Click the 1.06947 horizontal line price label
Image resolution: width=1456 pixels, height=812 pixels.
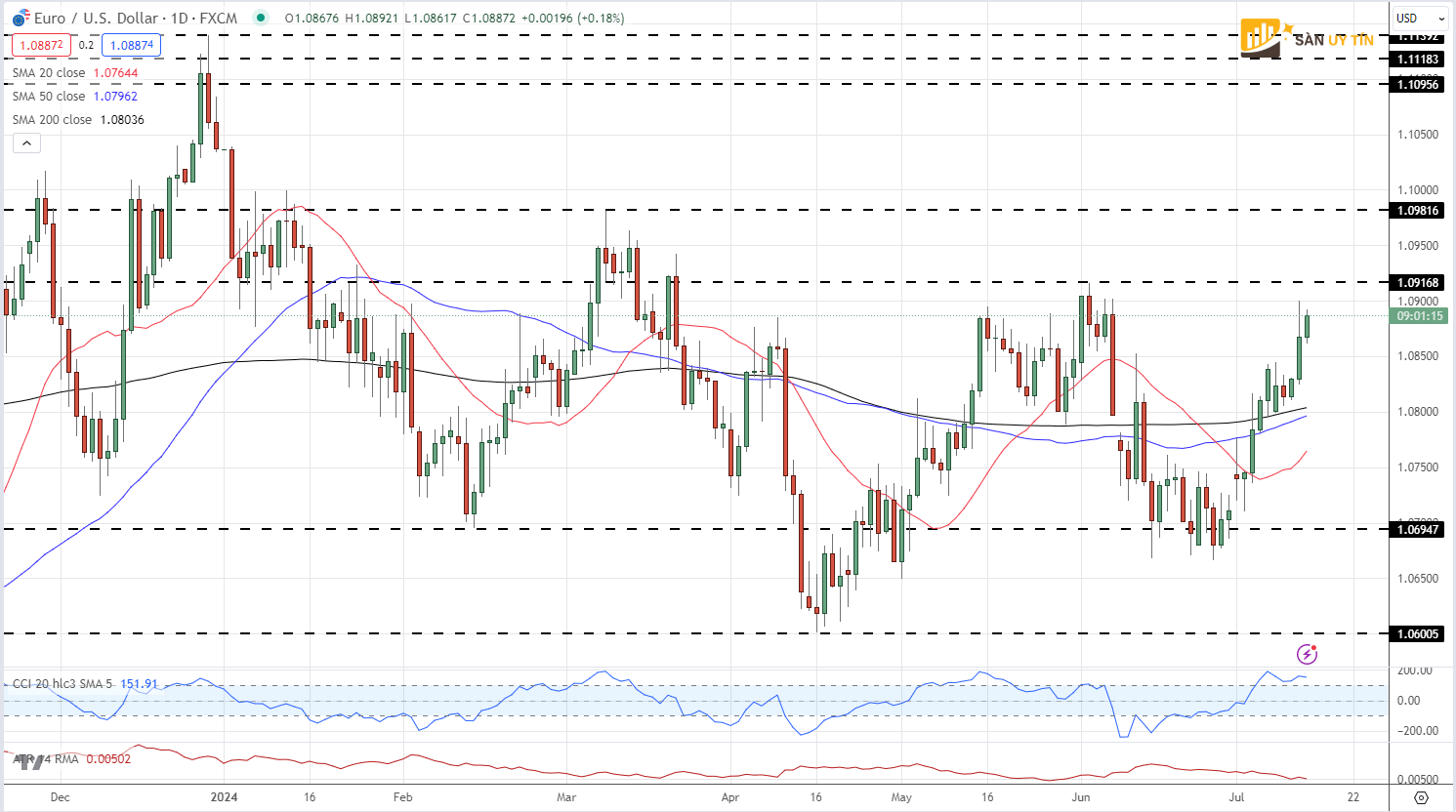point(1418,530)
